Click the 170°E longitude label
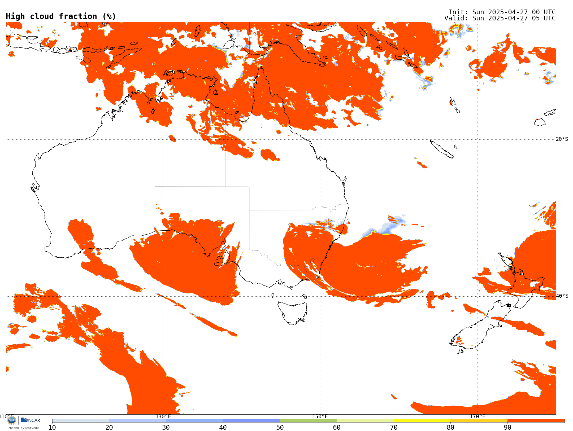Image resolution: width=573 pixels, height=431 pixels. point(477,417)
